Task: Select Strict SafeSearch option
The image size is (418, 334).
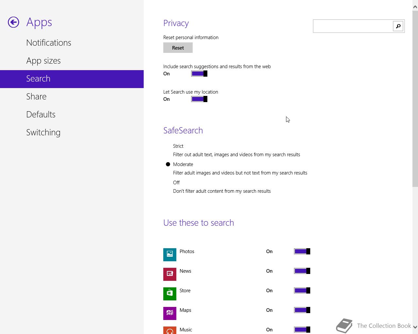Action: pyautogui.click(x=178, y=146)
